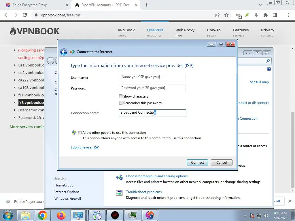This screenshot has height=221, width=295.
Task: Click the taskbar clock showing 8:40 AM
Action: tap(280, 216)
